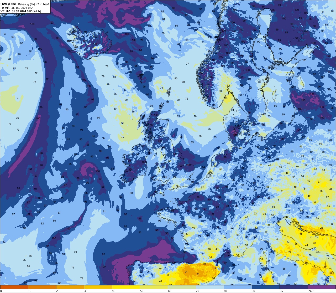Click the title text "UWC/DINI: Rakastig (%) í 2 m hæð"
The image size is (336, 293).
pyautogui.click(x=25, y=4)
